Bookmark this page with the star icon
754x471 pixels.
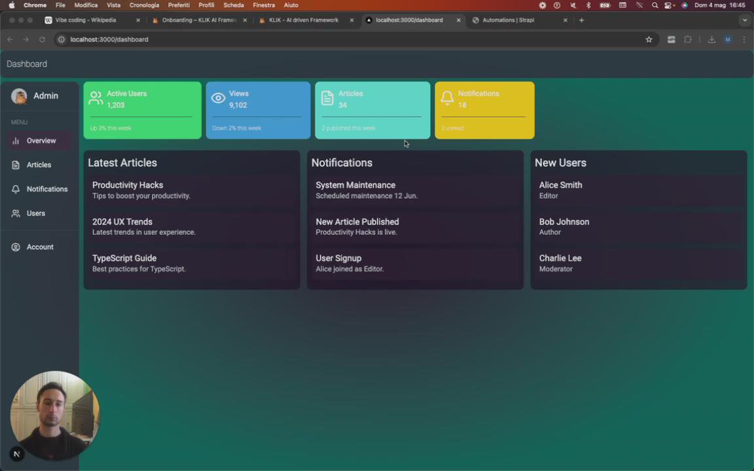649,39
